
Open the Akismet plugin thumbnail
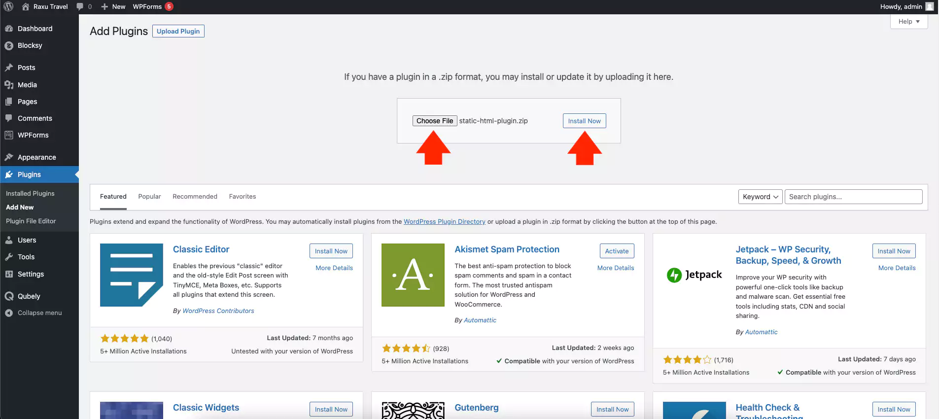(x=413, y=275)
